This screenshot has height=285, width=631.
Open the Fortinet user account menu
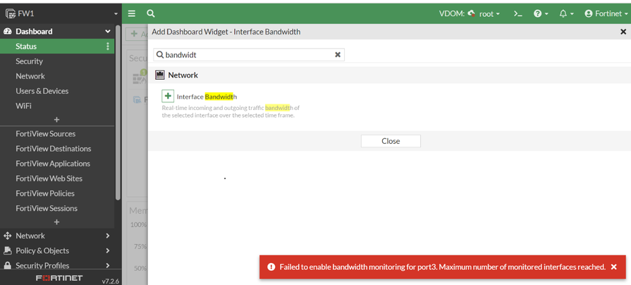[606, 13]
